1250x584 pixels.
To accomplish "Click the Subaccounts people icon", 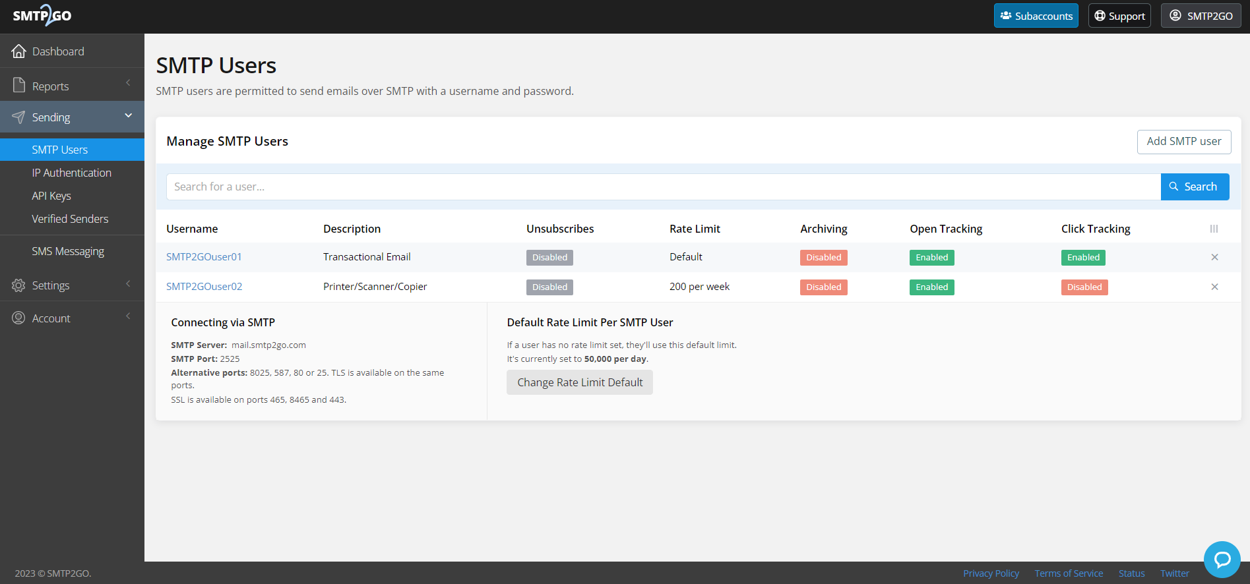I will point(1006,15).
